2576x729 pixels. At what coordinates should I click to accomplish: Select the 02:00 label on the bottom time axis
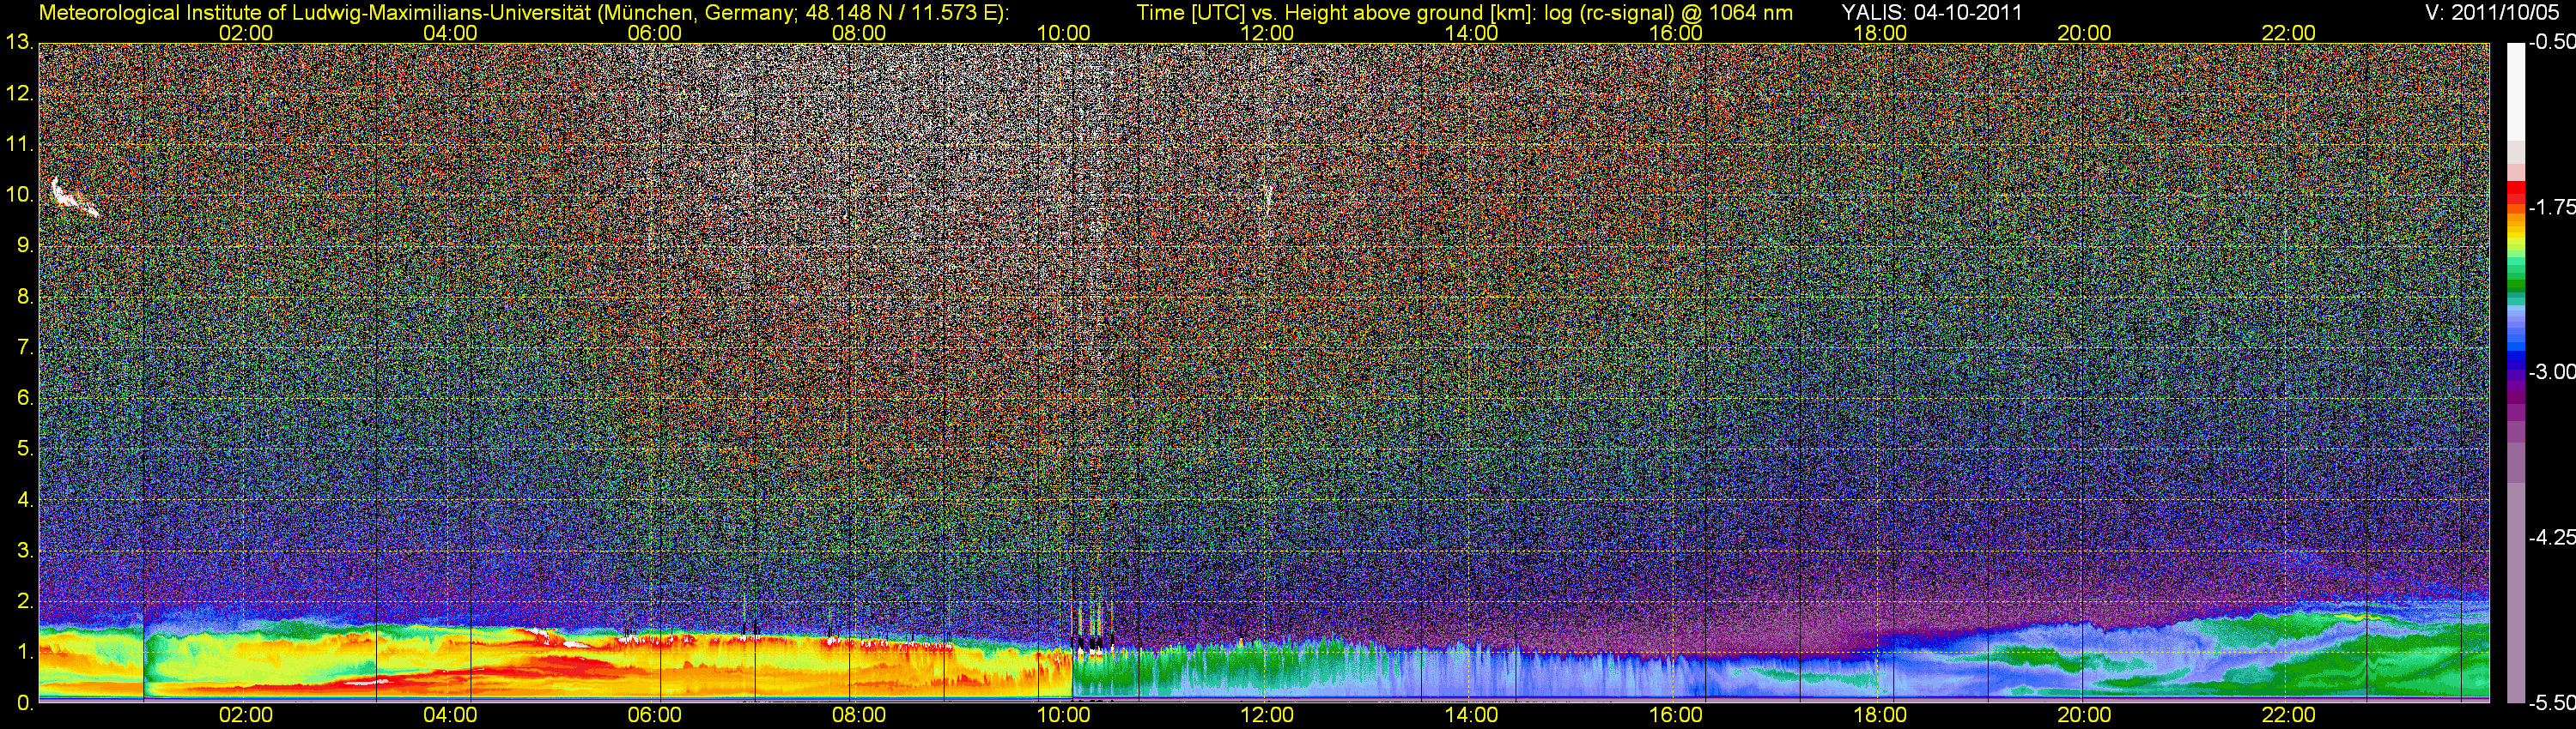(x=245, y=715)
